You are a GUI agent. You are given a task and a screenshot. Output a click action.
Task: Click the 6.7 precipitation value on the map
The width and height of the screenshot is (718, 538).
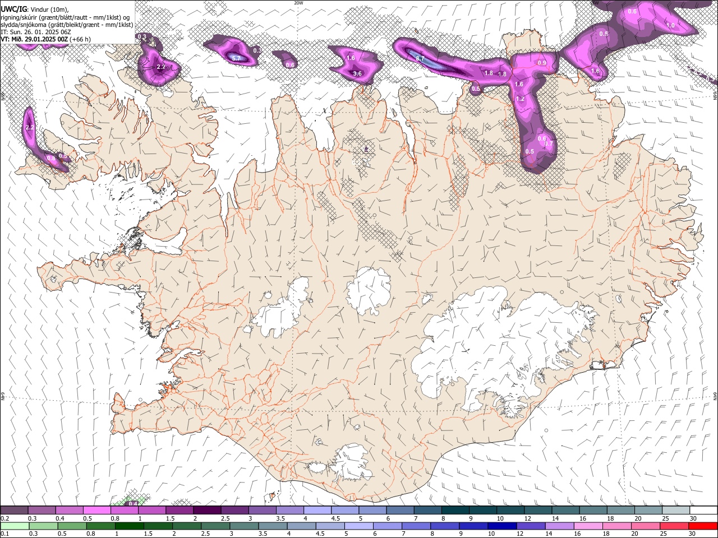click(420, 58)
